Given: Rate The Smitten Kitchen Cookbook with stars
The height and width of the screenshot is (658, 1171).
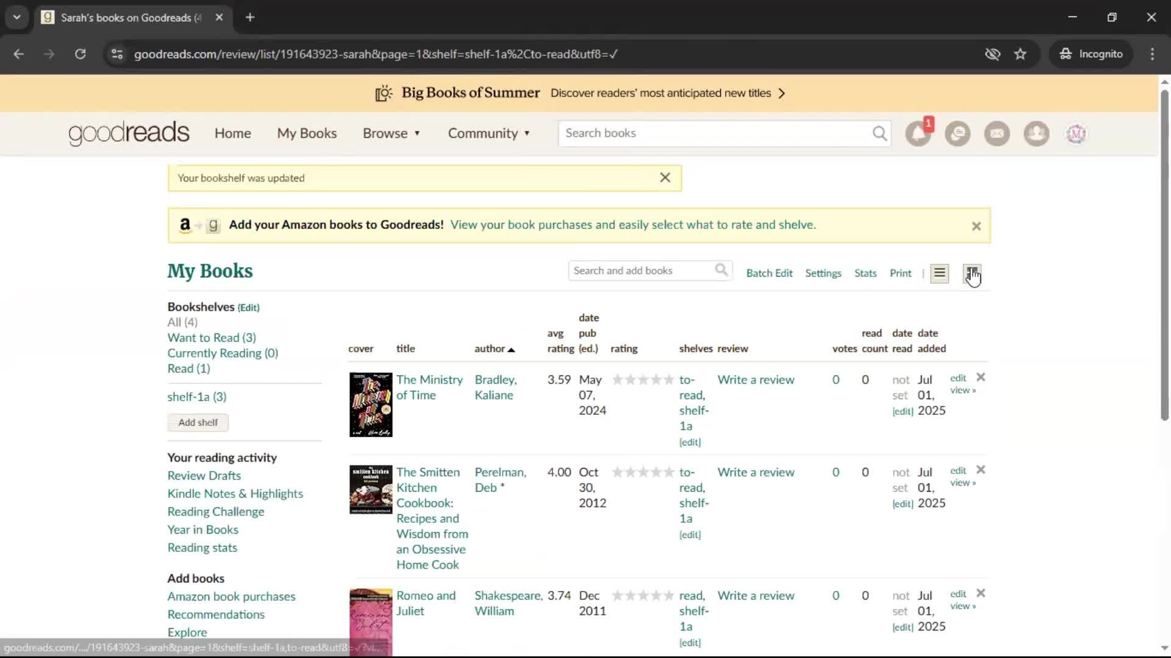Looking at the screenshot, I should [x=643, y=472].
